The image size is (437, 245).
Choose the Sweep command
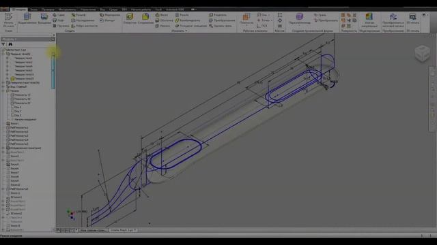pyautogui.click(x=59, y=15)
